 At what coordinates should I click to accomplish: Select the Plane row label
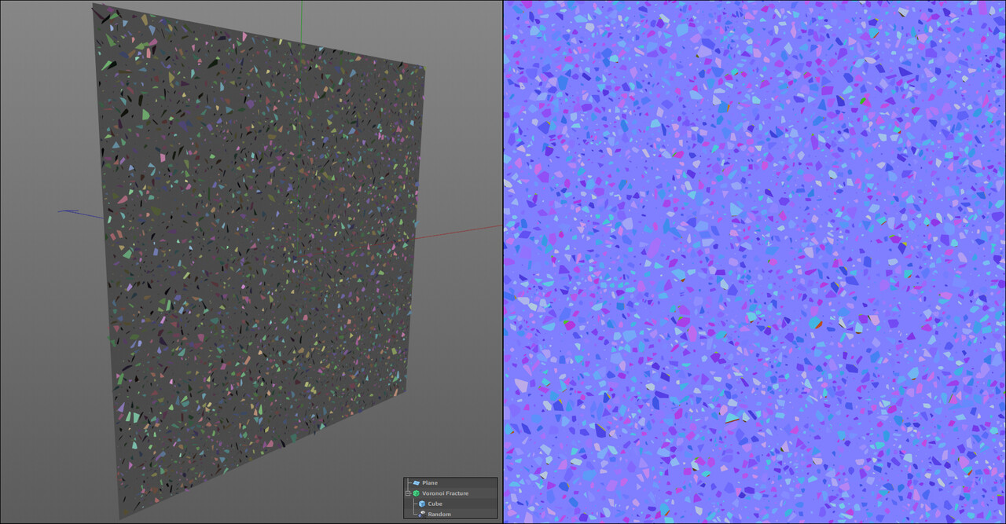pyautogui.click(x=430, y=483)
